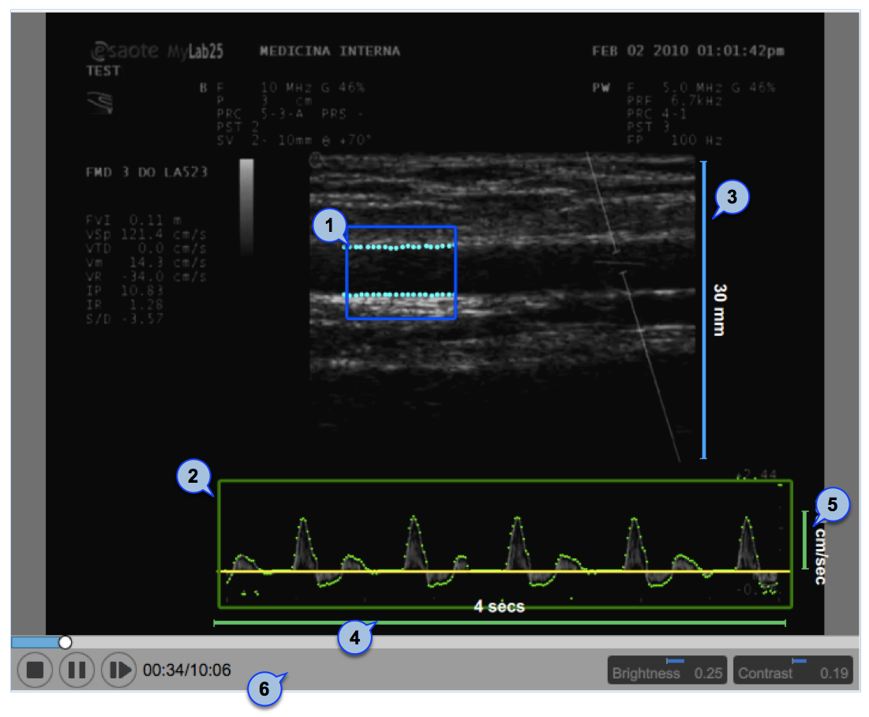Click the green cm/sec velocity calibration bar

(805, 540)
